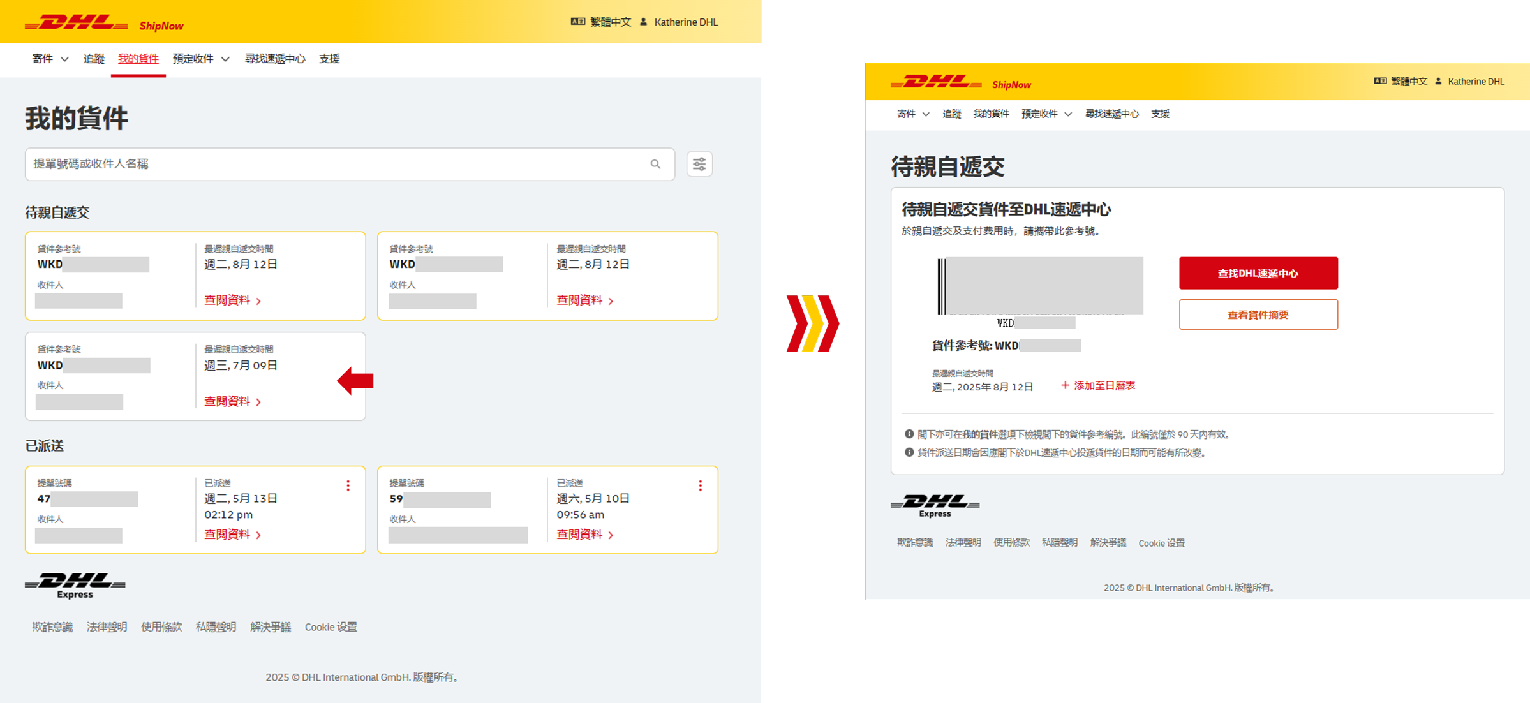
Task: Open the filter sliders icon beside the search box
Action: pos(699,164)
